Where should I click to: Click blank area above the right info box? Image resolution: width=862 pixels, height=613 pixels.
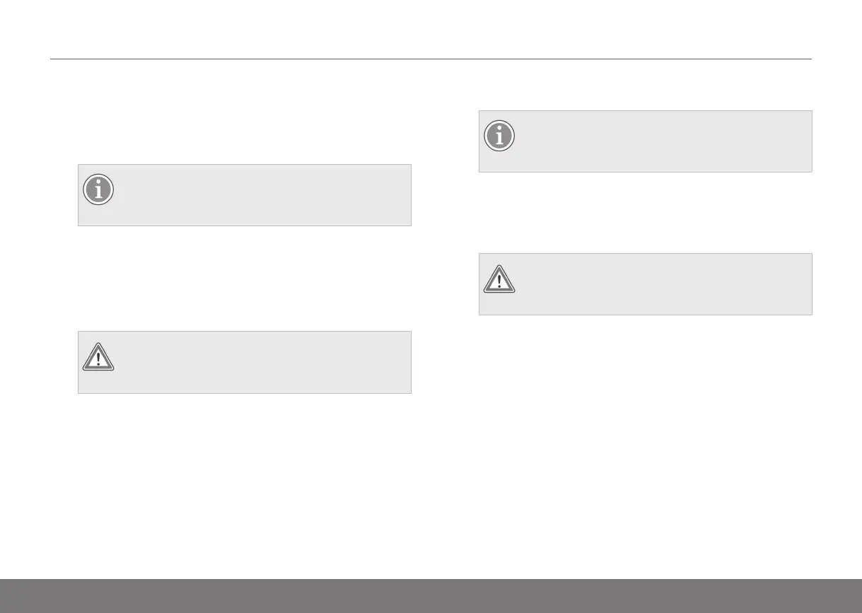tap(645, 85)
